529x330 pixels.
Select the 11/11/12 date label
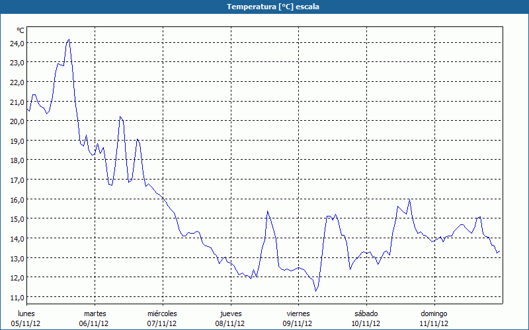(434, 323)
